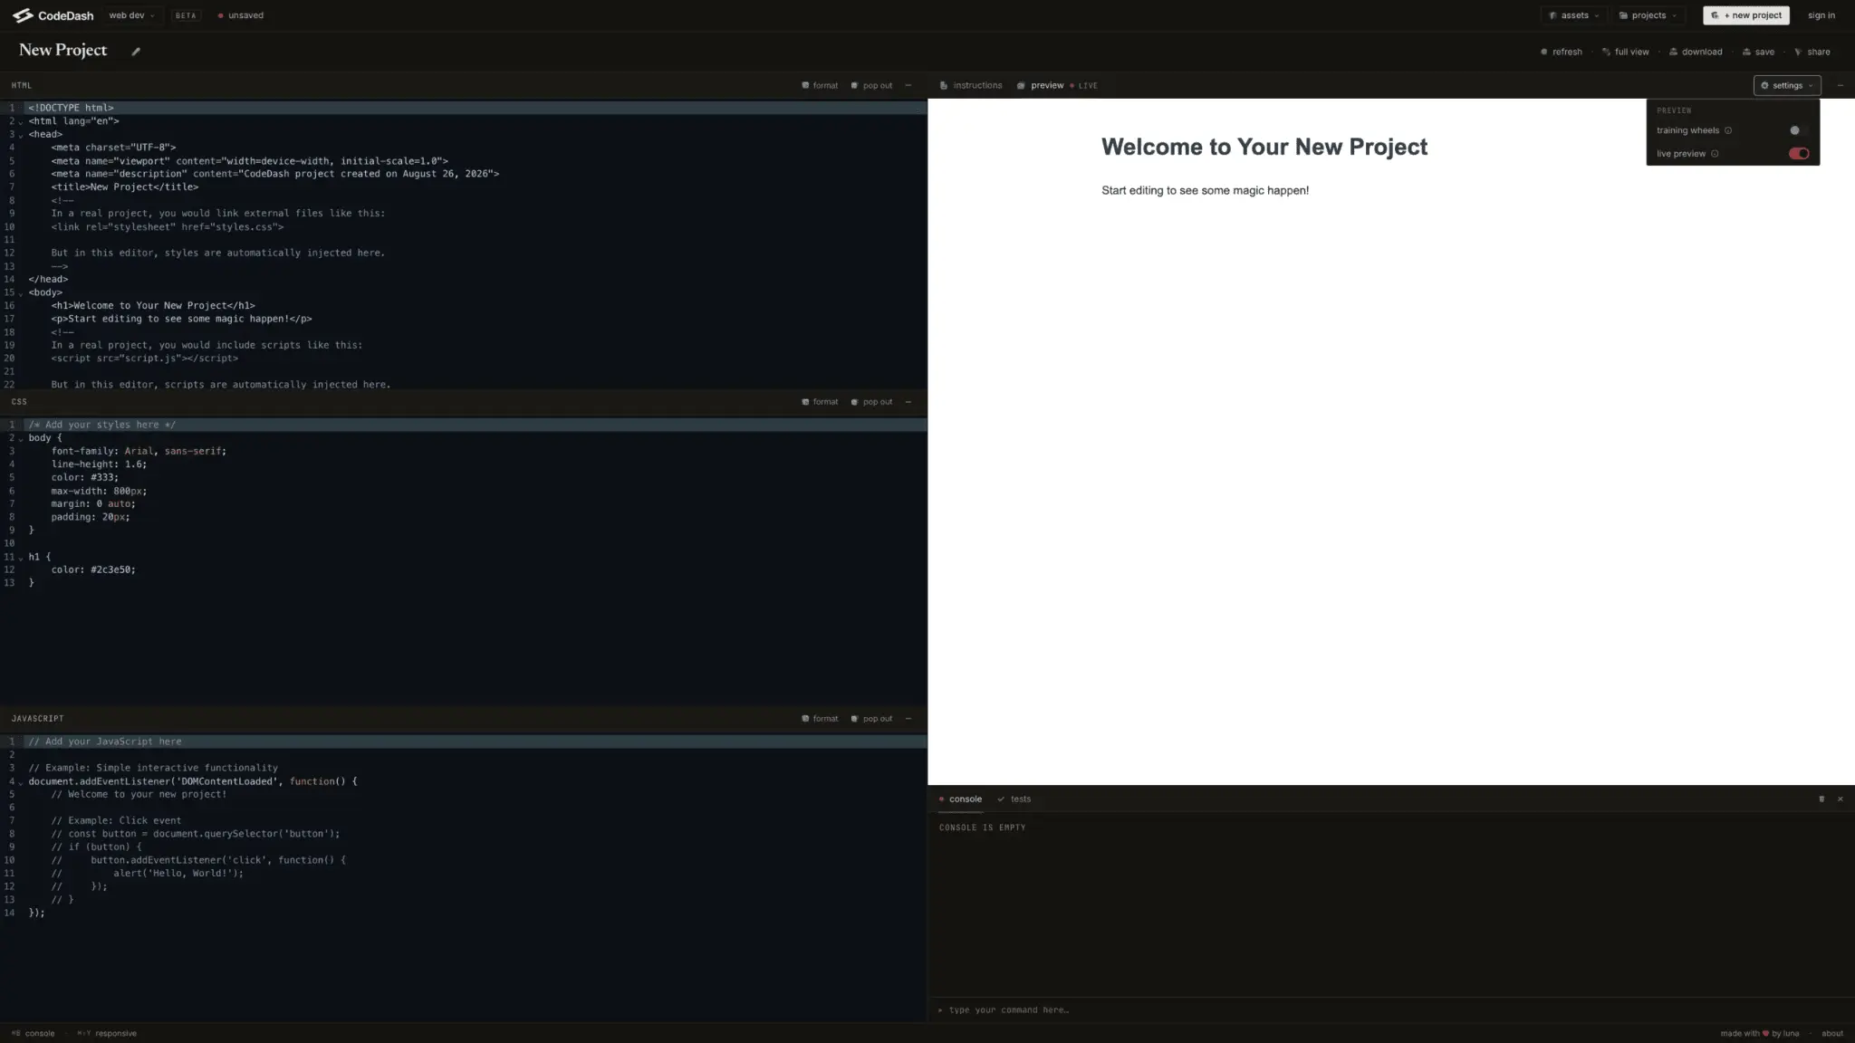Click the 'Welcome to Your New Project' preview heading
This screenshot has height=1043, width=1855.
tap(1264, 147)
